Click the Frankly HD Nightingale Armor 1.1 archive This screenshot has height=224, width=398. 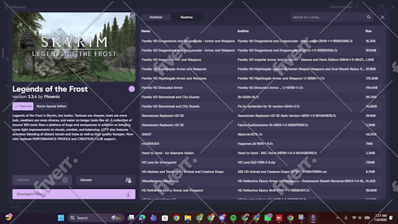[x=281, y=78]
